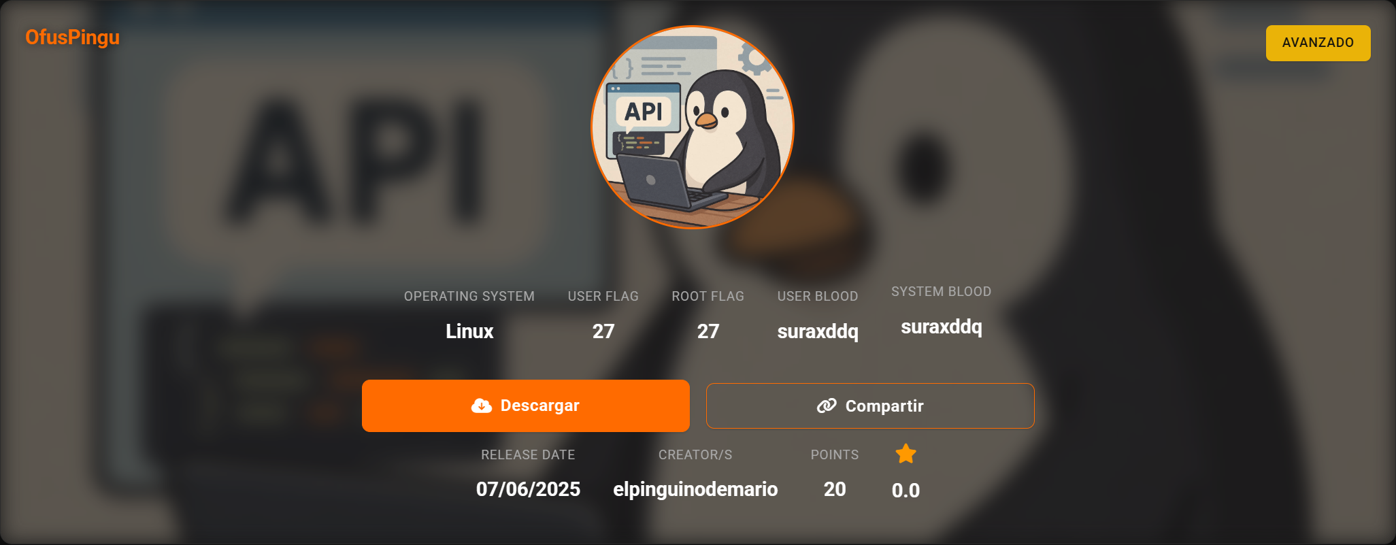Screen dimensions: 1396x545
Task: Click the points value 20
Action: 834,489
